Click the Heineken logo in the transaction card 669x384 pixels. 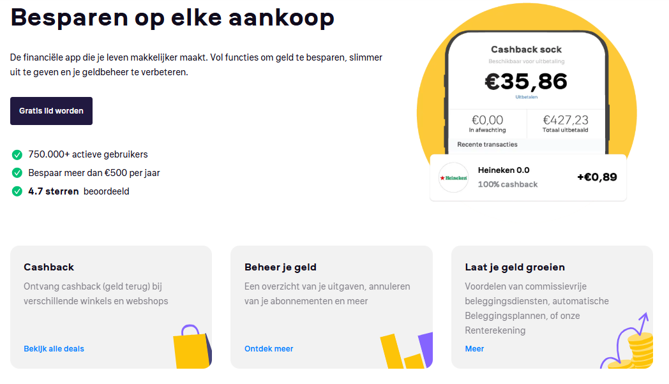click(453, 177)
